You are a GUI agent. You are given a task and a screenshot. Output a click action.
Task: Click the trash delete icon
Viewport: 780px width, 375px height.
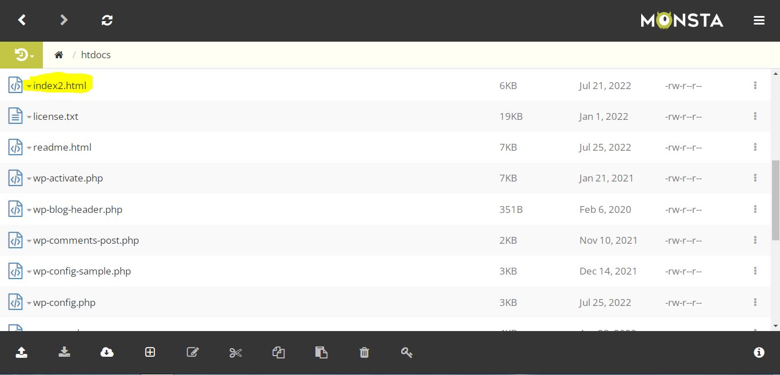coord(364,352)
